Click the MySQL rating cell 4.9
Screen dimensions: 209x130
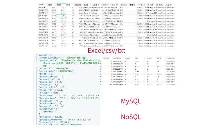(x=158, y=77)
